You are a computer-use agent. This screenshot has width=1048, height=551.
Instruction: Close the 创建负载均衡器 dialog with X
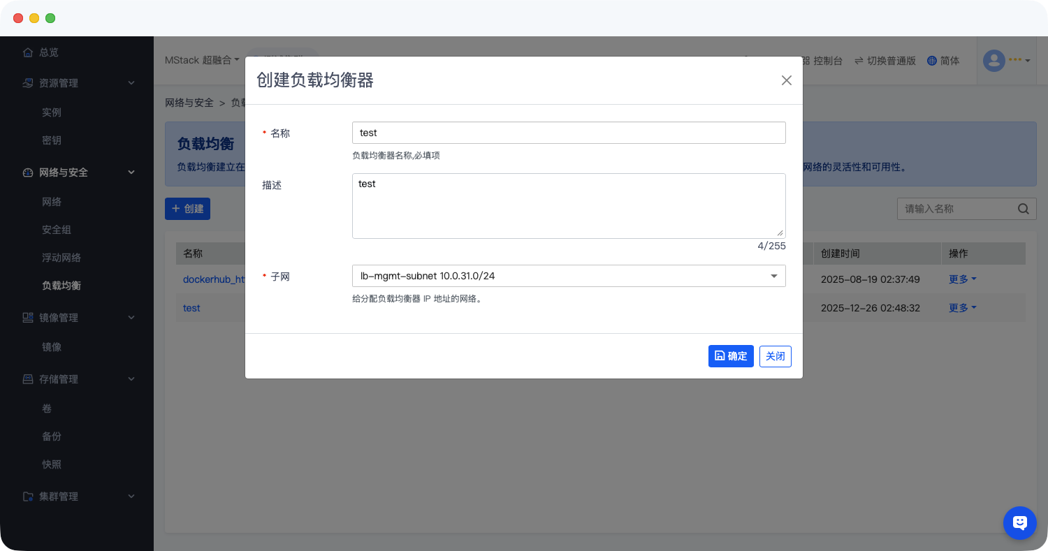coord(786,80)
